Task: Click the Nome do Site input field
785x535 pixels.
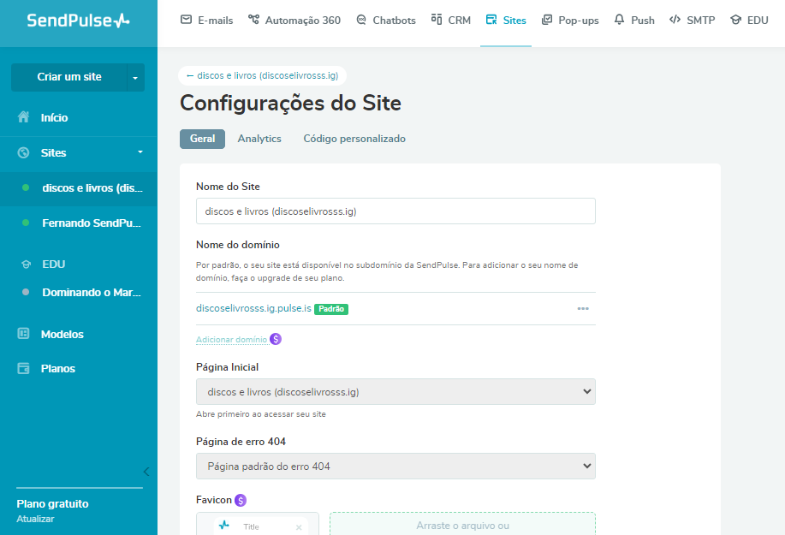Action: tap(395, 211)
